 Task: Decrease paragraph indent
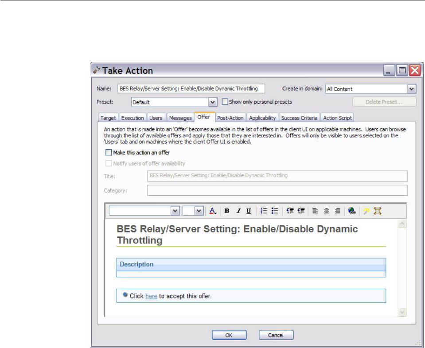(x=290, y=211)
